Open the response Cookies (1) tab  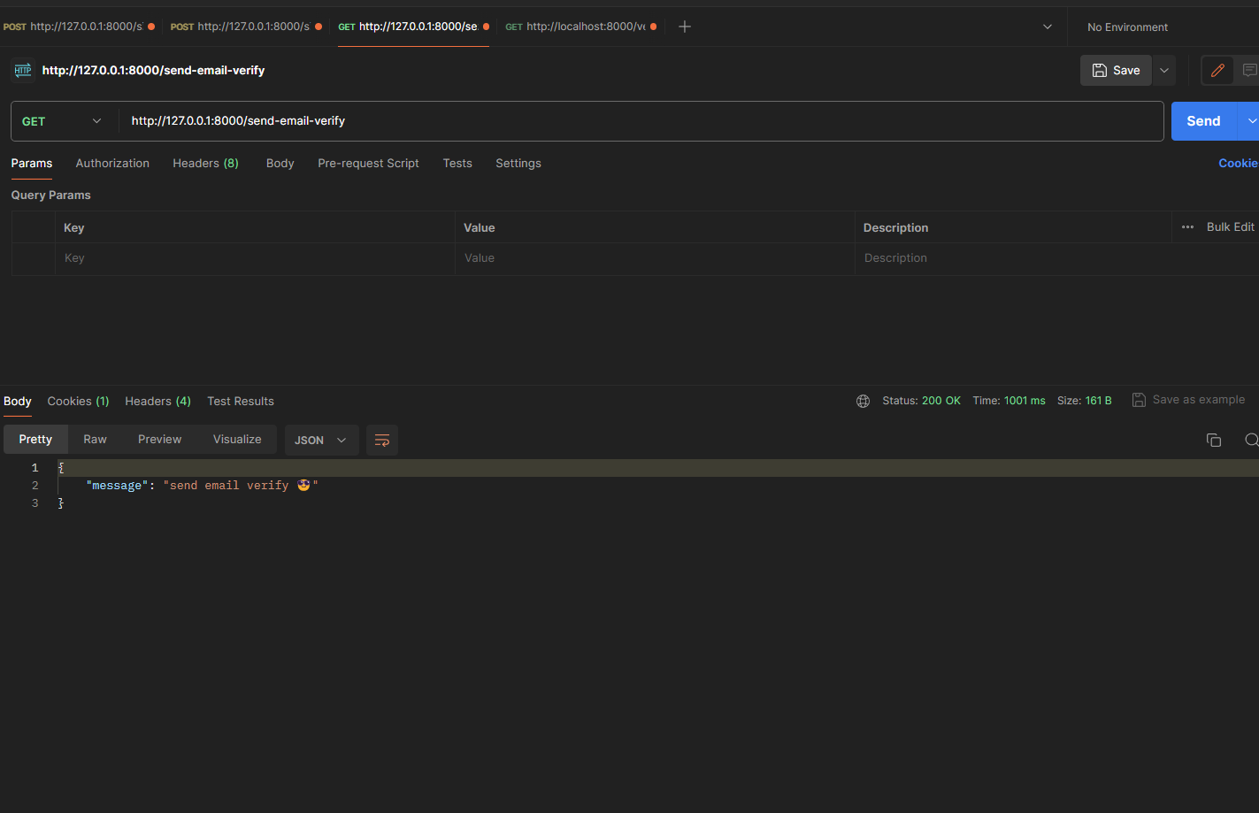pyautogui.click(x=78, y=402)
